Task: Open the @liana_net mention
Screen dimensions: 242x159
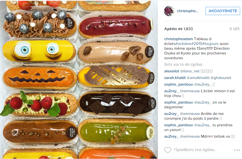Action: [190, 71]
